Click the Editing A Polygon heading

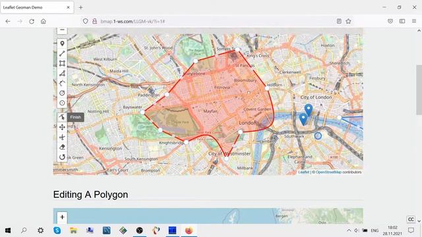90,195
